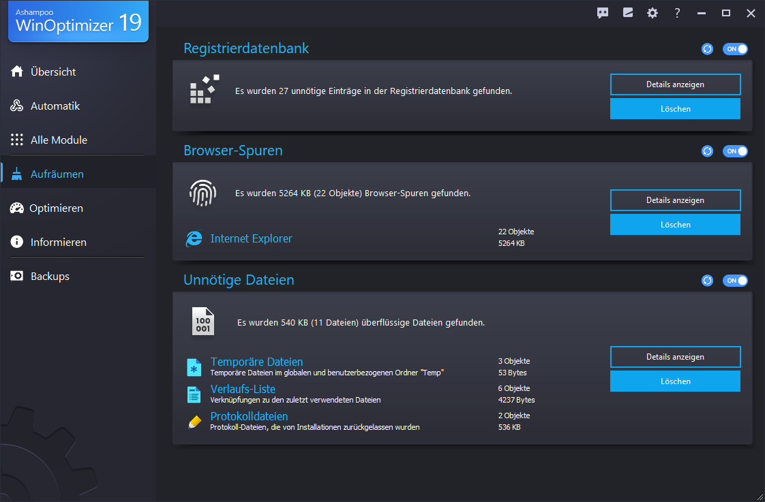Click the Protokolldateien pencil icon
Screen dimensions: 765x502
click(195, 422)
